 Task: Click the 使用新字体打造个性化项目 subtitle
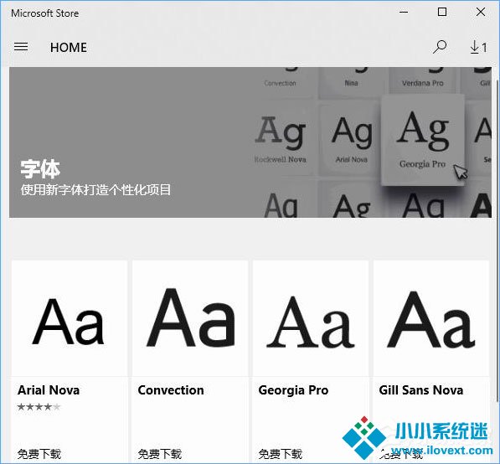[x=95, y=190]
